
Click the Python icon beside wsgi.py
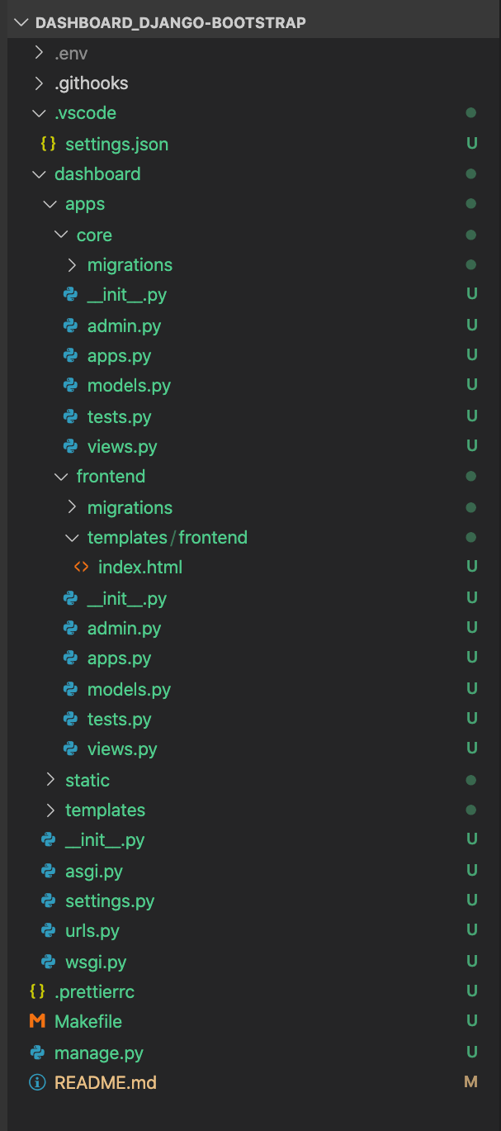click(x=49, y=962)
